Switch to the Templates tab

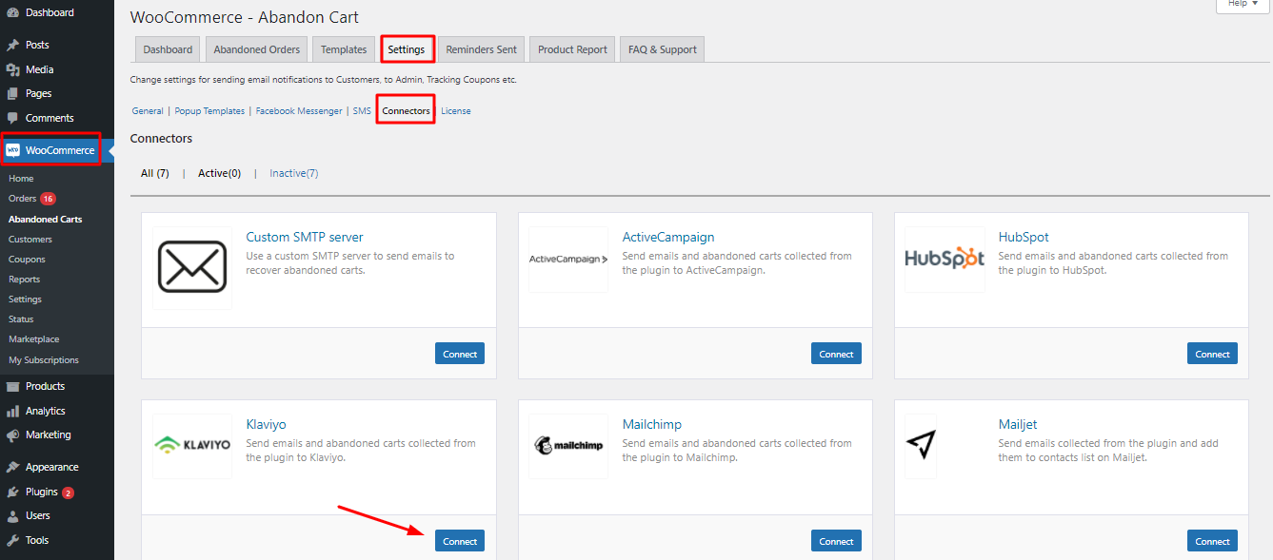[344, 49]
